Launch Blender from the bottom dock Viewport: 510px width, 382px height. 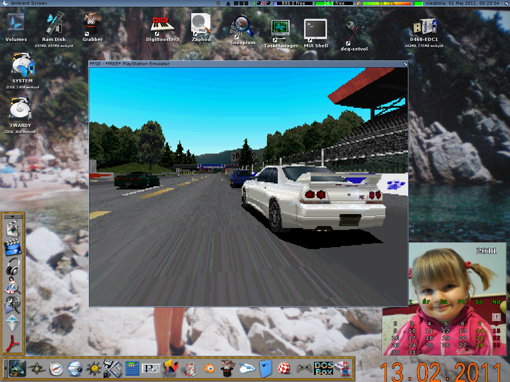pyautogui.click(x=209, y=369)
